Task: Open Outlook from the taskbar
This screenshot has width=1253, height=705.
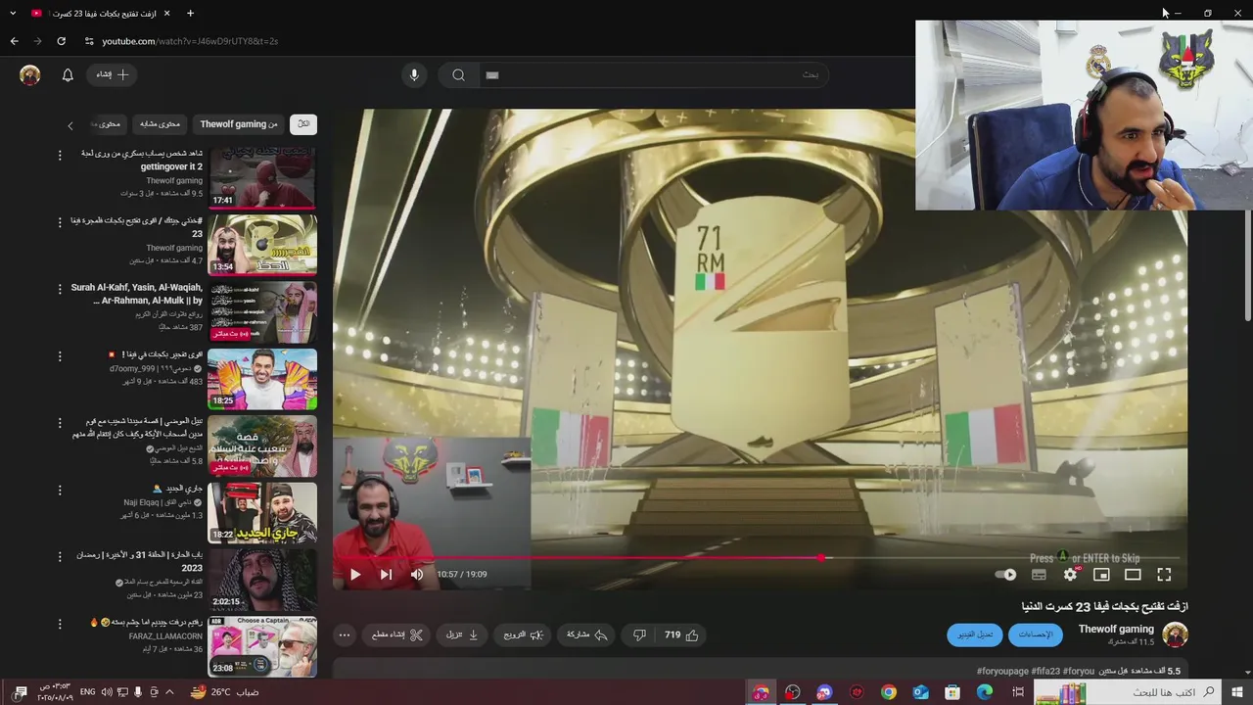Action: tap(920, 692)
